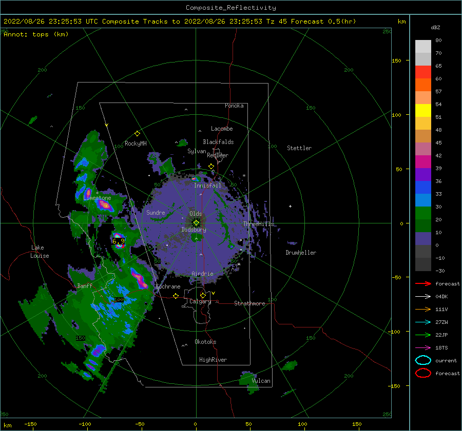Viewport: 462px width, 431px height.
Task: Click the asterisk marker above Limestone
Action: 97,193
